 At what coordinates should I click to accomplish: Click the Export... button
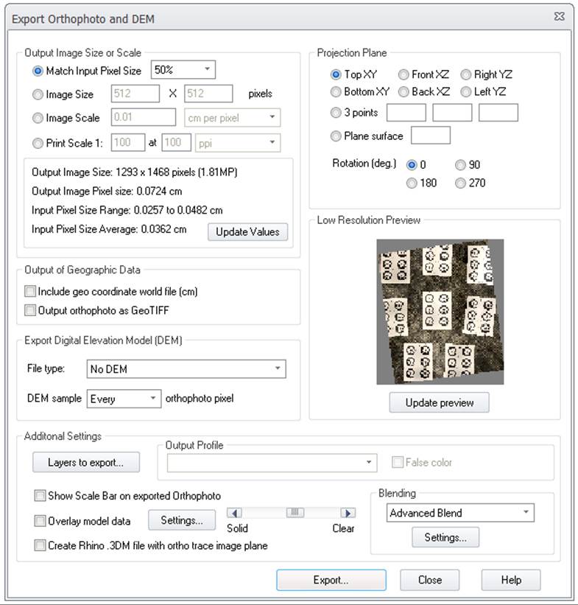[x=331, y=580]
